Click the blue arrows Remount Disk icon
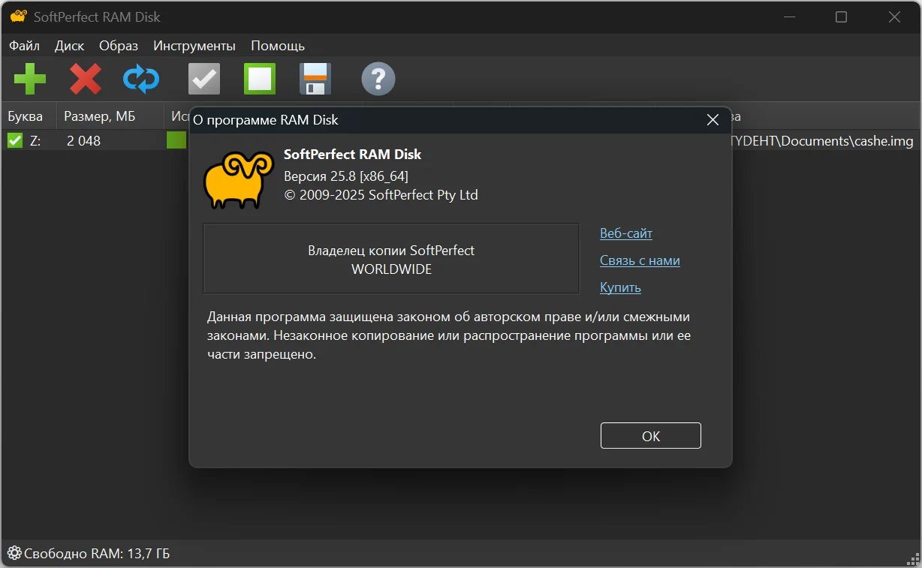This screenshot has width=922, height=568. [141, 79]
